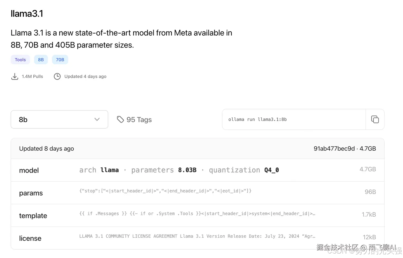This screenshot has width=403, height=258.
Task: Click the clock updated icon
Action: point(57,77)
